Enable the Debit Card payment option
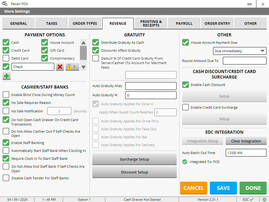This screenshot has height=202, width=269. (x=6, y=58)
